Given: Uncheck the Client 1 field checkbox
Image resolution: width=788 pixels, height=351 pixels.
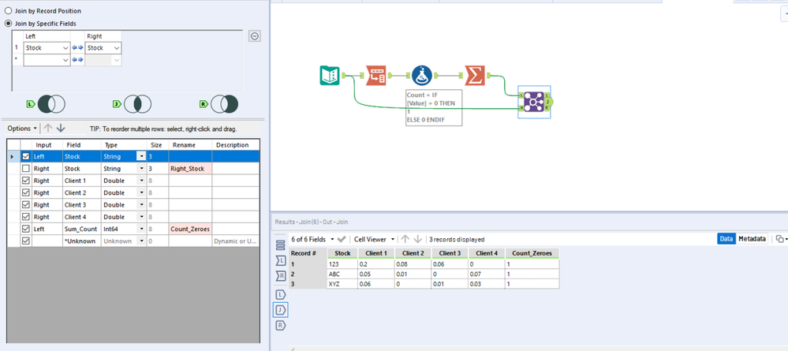Looking at the screenshot, I should coord(26,181).
